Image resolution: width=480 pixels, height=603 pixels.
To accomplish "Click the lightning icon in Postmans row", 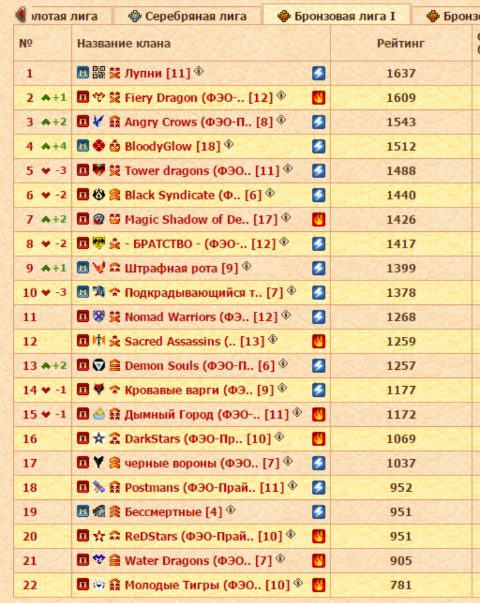I will click(319, 487).
